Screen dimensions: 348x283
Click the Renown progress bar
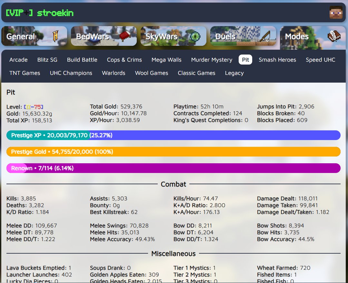[x=174, y=168]
